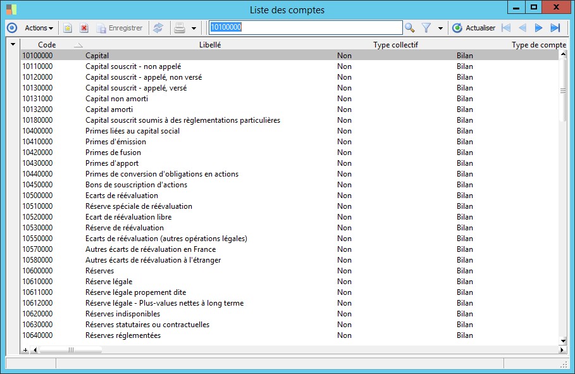Jump to last record navigation icon

click(555, 28)
